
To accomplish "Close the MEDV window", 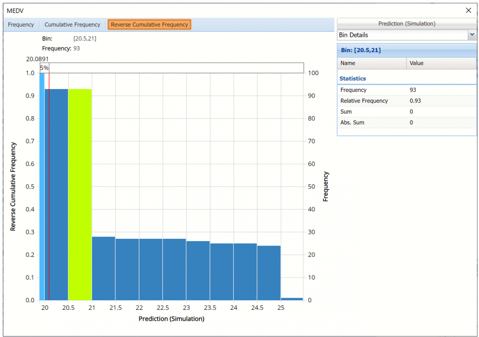I will [469, 10].
